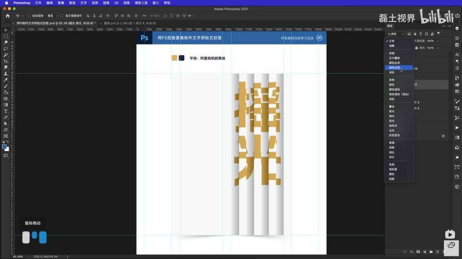The width and height of the screenshot is (462, 259).
Task: Open the Layers stack icon in dock
Action: [457, 29]
